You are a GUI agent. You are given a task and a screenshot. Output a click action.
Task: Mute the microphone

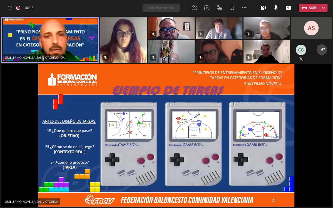(x=276, y=8)
